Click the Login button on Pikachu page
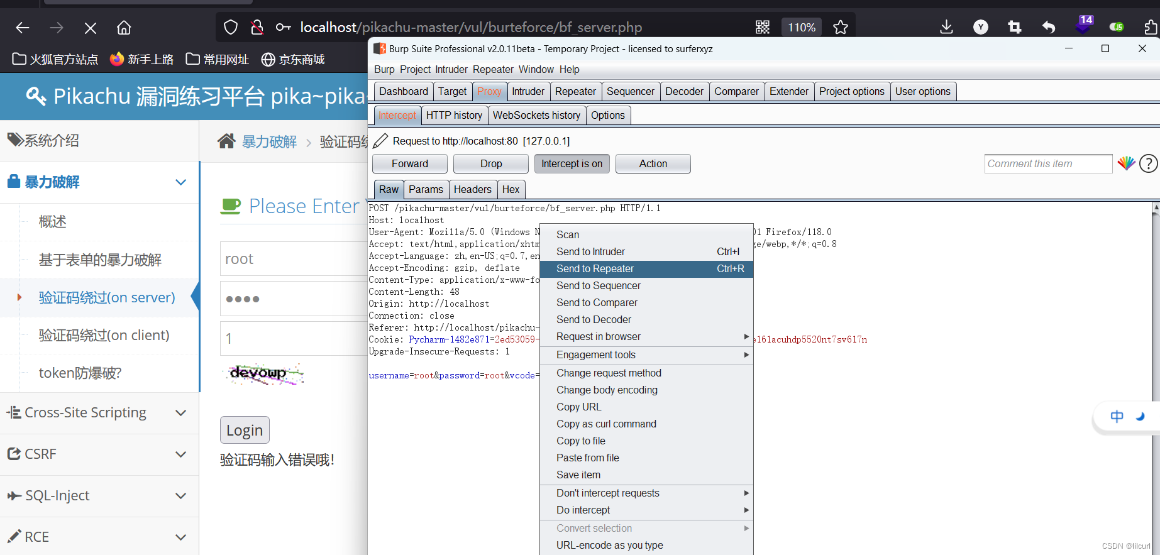Image resolution: width=1160 pixels, height=555 pixels. pos(245,431)
